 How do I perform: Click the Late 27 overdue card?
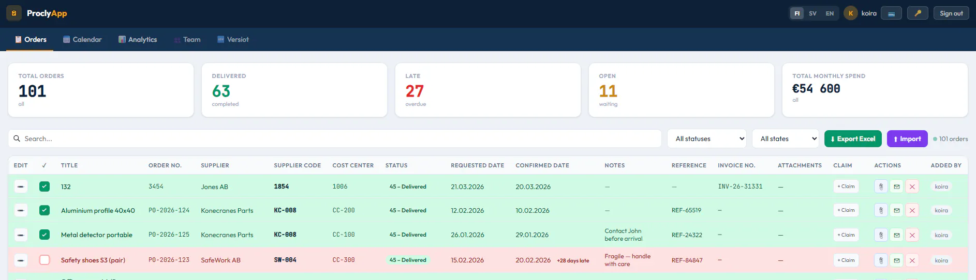tap(488, 90)
